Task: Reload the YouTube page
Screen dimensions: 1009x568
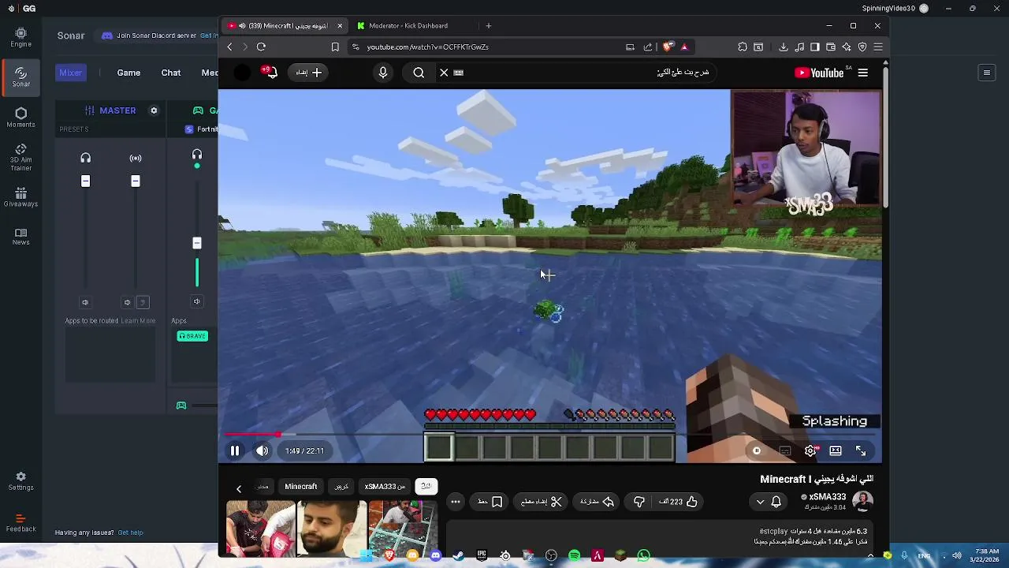Action: (x=261, y=47)
